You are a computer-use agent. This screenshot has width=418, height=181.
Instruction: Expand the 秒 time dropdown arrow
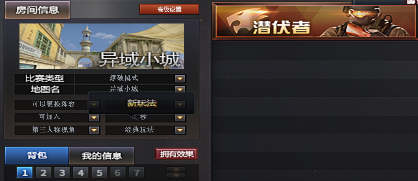[180, 117]
